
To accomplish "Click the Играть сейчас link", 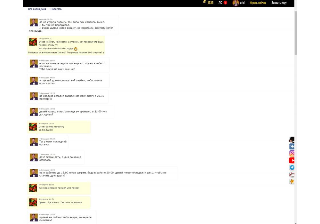I will point(258,3).
